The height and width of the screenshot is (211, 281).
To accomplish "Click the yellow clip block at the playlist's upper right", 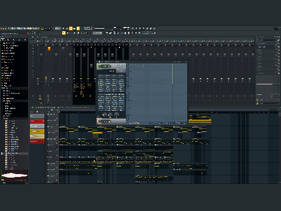I will 200,119.
